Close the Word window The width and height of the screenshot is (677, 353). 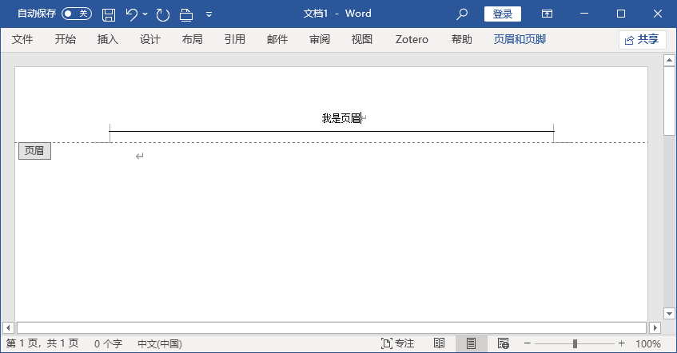658,14
